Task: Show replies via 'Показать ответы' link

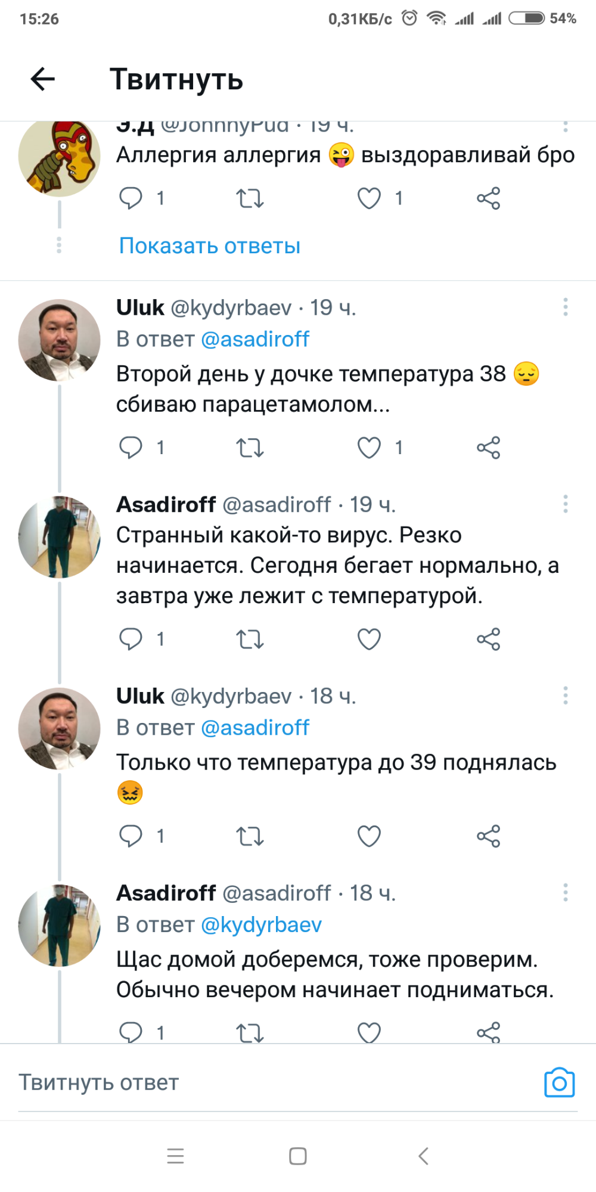Action: click(210, 246)
